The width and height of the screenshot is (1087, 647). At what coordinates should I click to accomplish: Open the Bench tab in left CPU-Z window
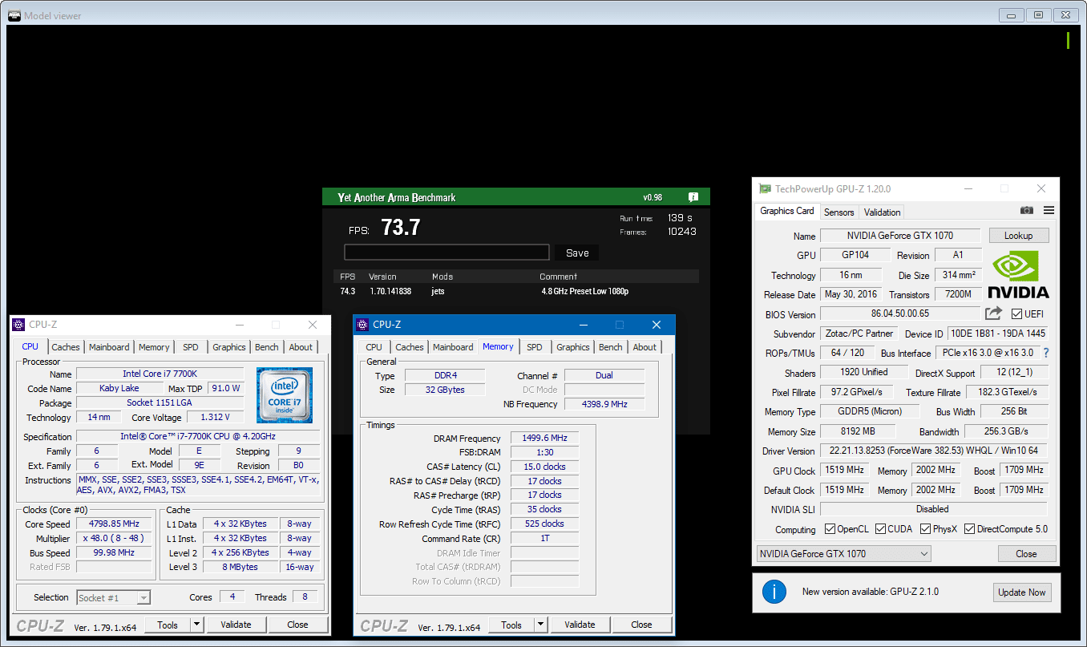coord(267,347)
